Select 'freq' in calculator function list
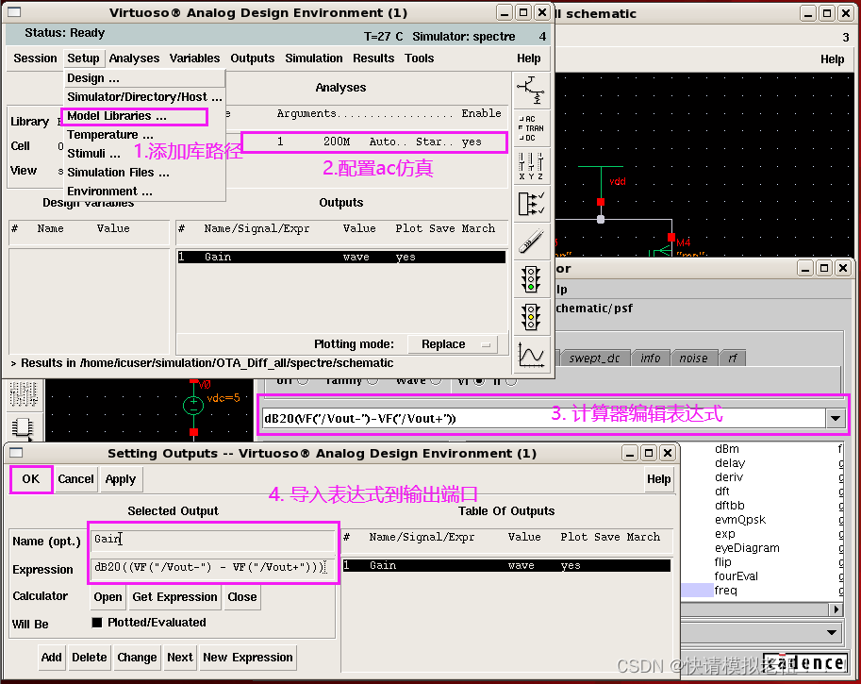 [x=725, y=590]
